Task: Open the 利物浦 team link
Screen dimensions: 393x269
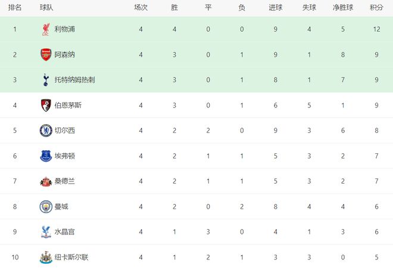Action: (64, 29)
